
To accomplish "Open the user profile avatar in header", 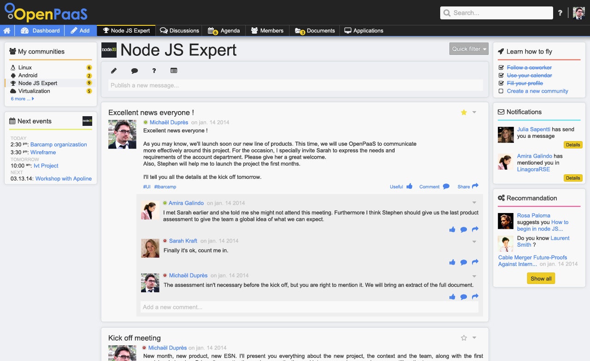I will point(578,13).
